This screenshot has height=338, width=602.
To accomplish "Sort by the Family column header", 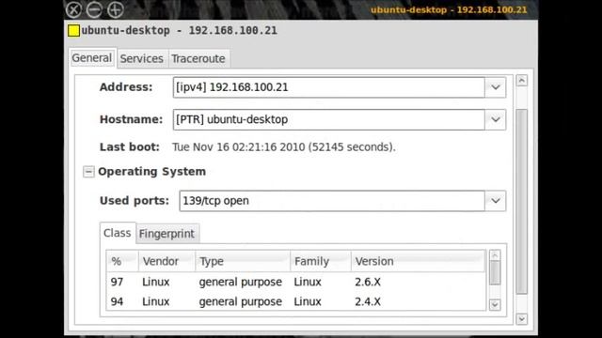I will point(321,261).
